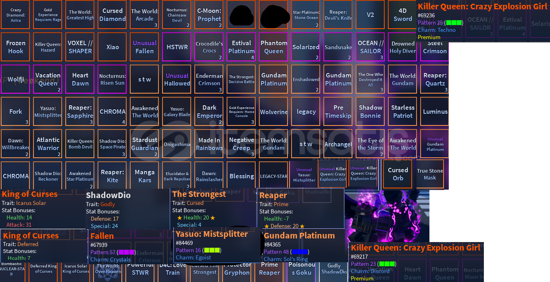Choose the V2 inventory slot
The height and width of the screenshot is (282, 550).
(371, 15)
